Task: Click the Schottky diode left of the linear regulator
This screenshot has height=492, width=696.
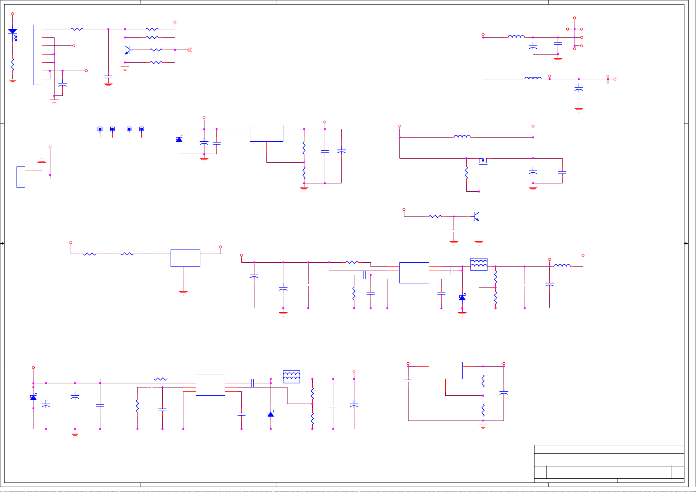Action: click(179, 139)
